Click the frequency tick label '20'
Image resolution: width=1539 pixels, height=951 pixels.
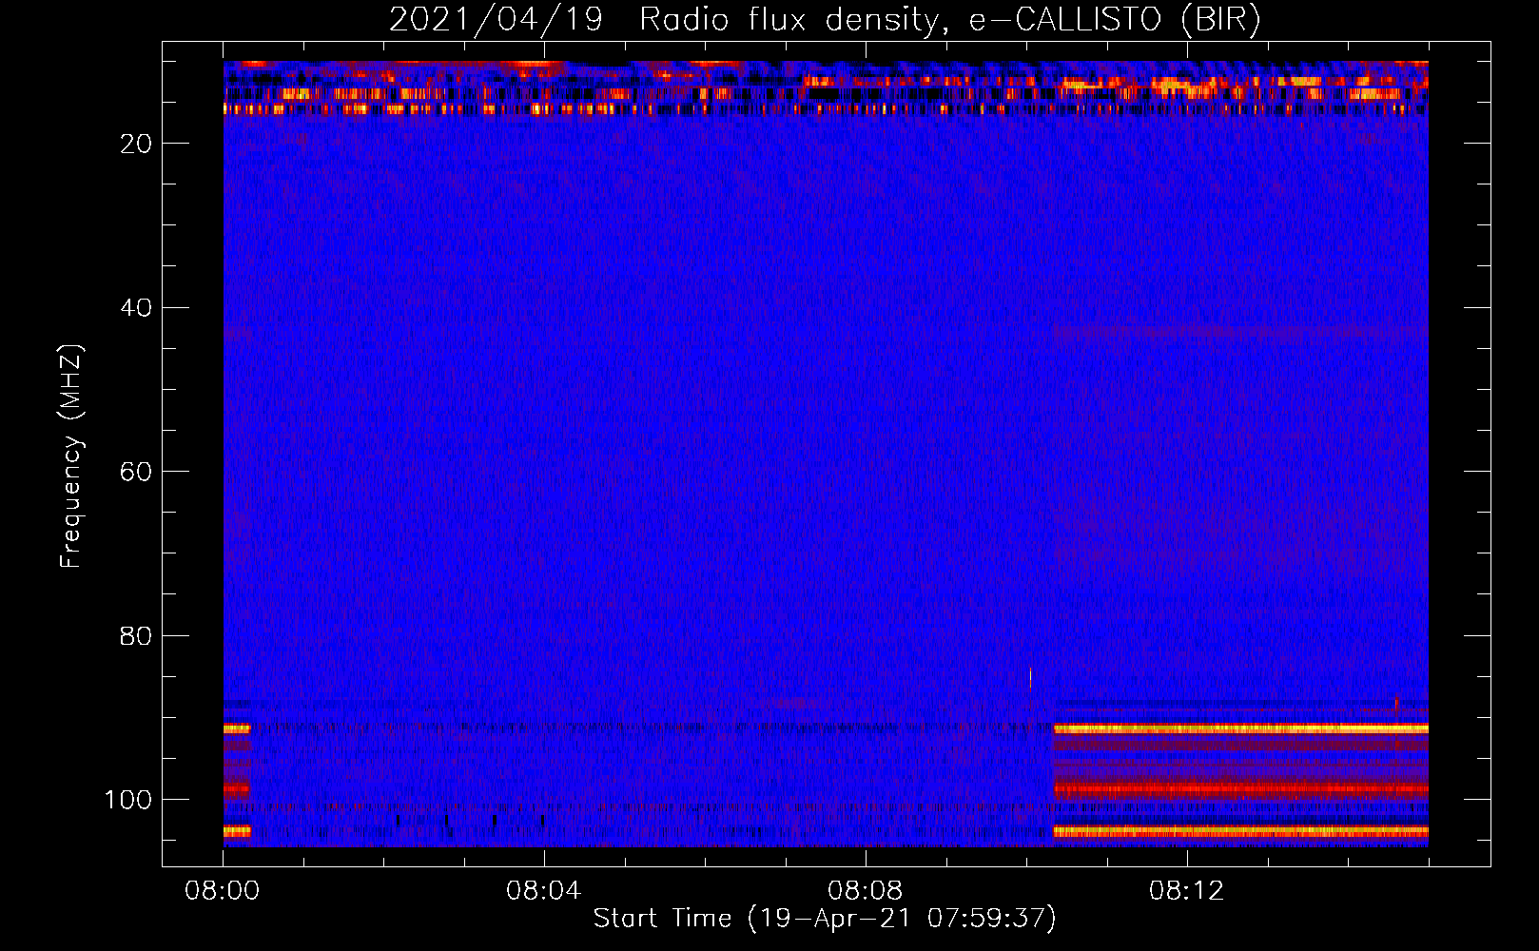(137, 144)
